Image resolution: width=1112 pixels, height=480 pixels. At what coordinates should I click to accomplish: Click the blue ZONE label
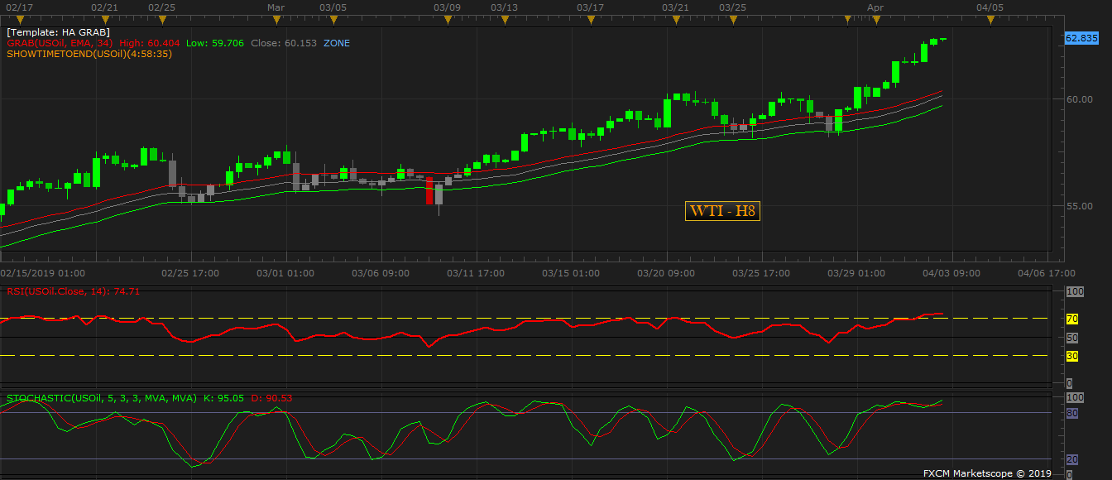point(337,42)
